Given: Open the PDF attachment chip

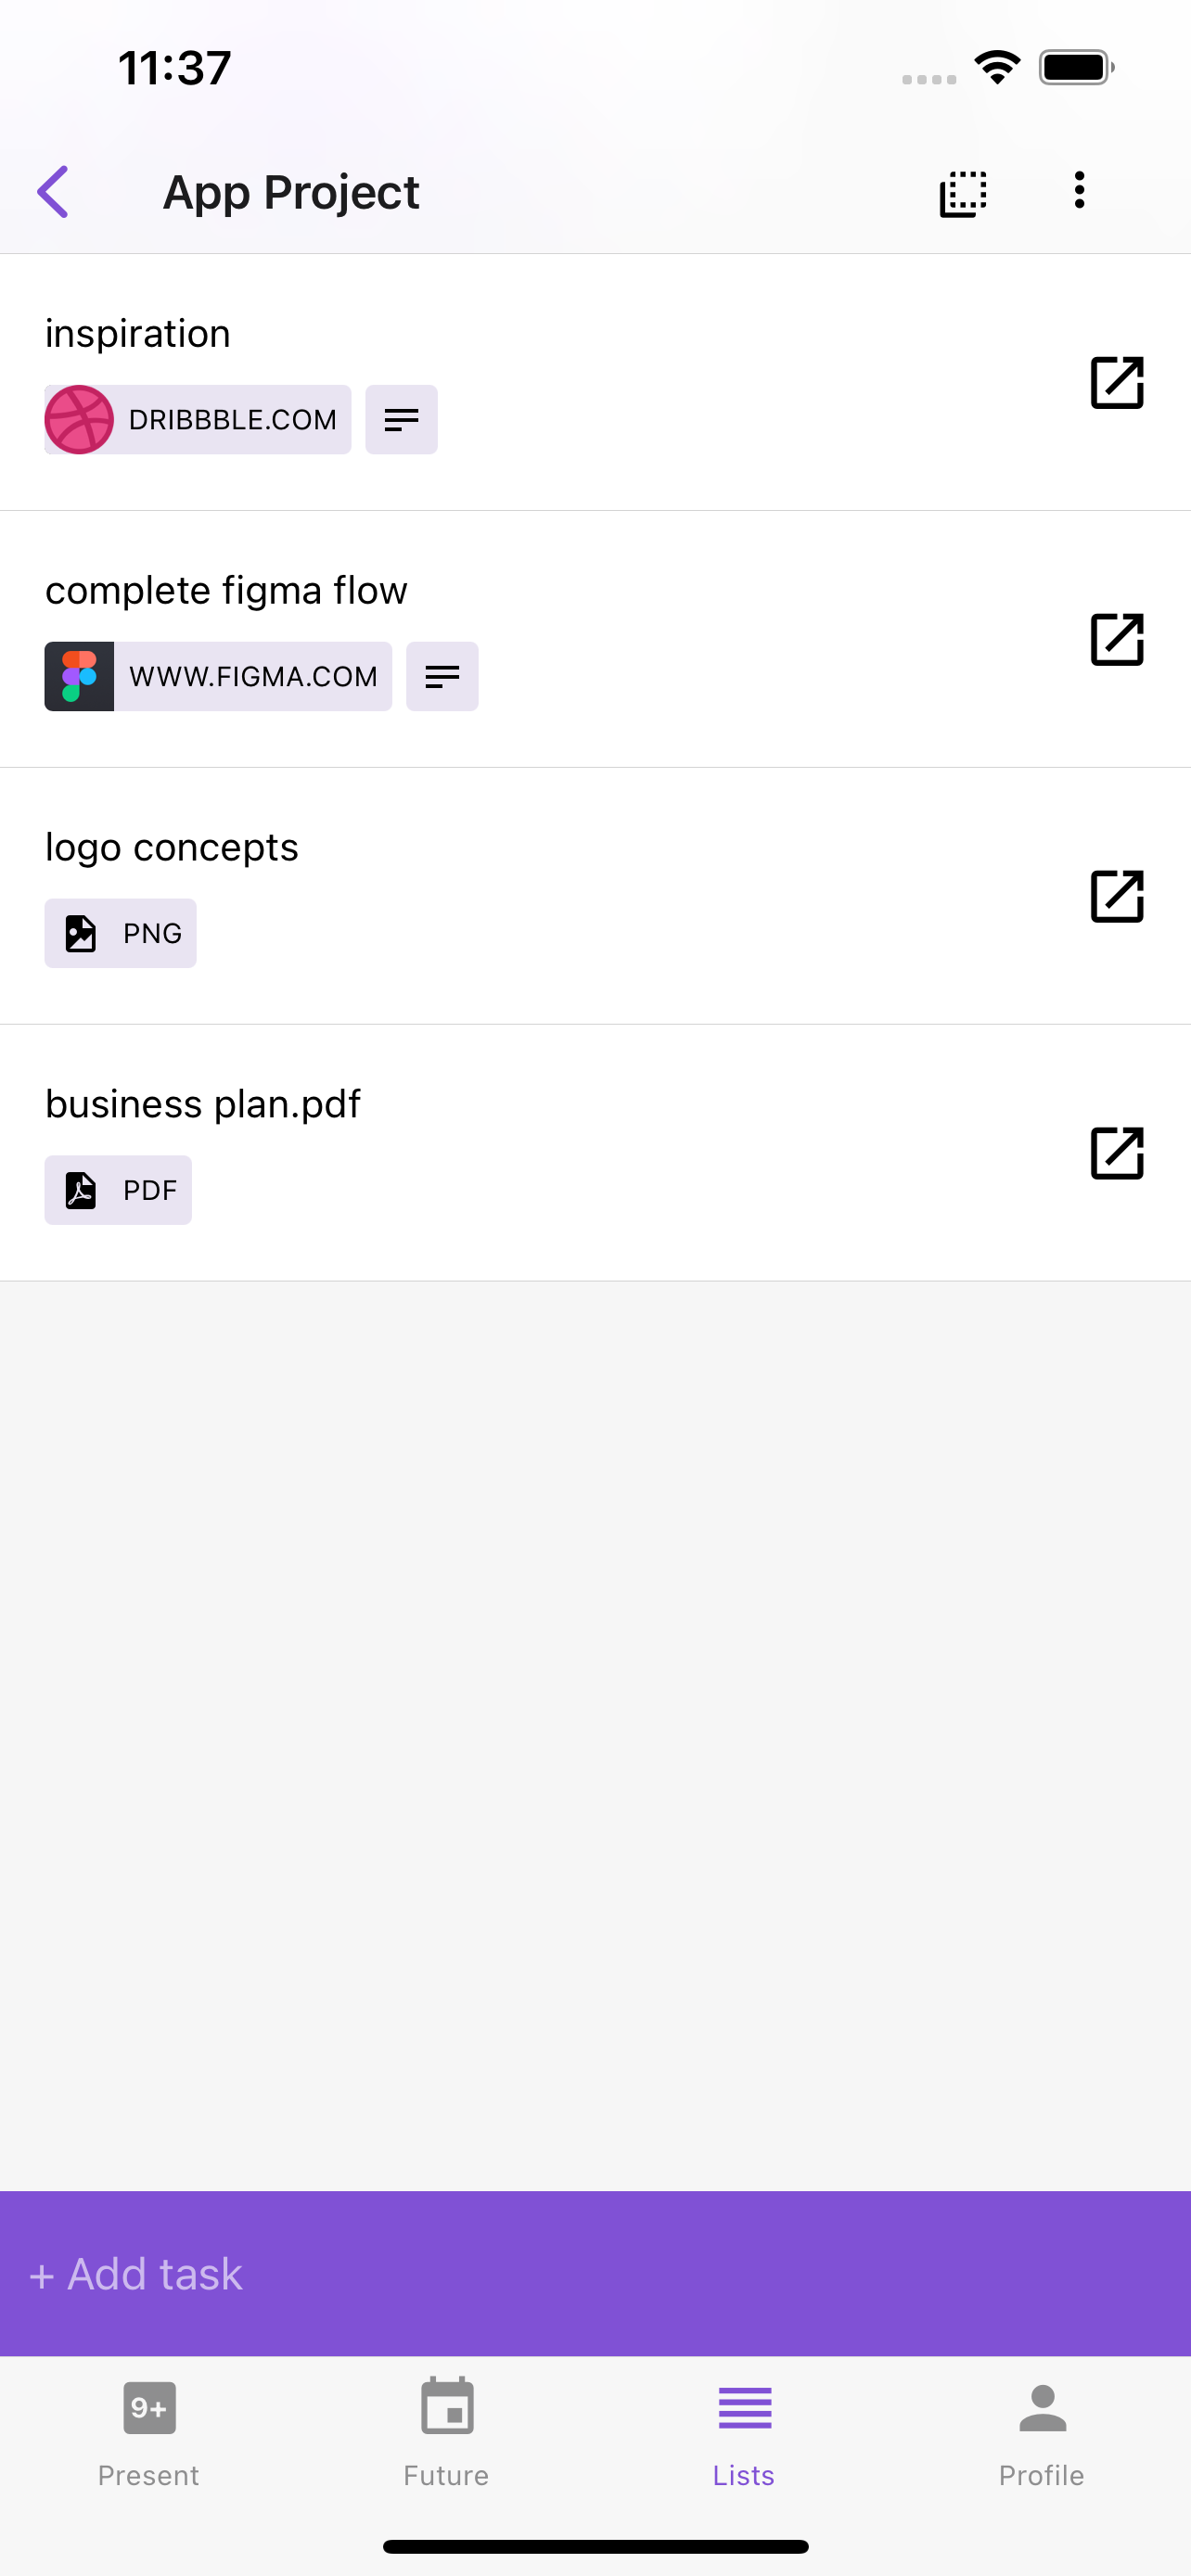Looking at the screenshot, I should [118, 1190].
